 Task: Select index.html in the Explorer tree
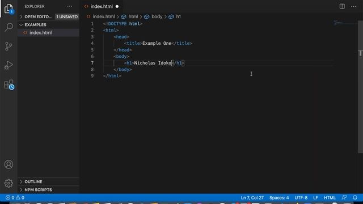pyautogui.click(x=48, y=33)
